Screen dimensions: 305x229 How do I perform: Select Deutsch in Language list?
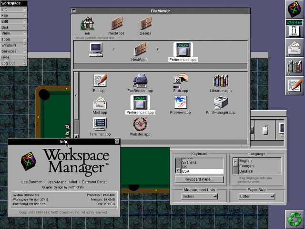260,171
